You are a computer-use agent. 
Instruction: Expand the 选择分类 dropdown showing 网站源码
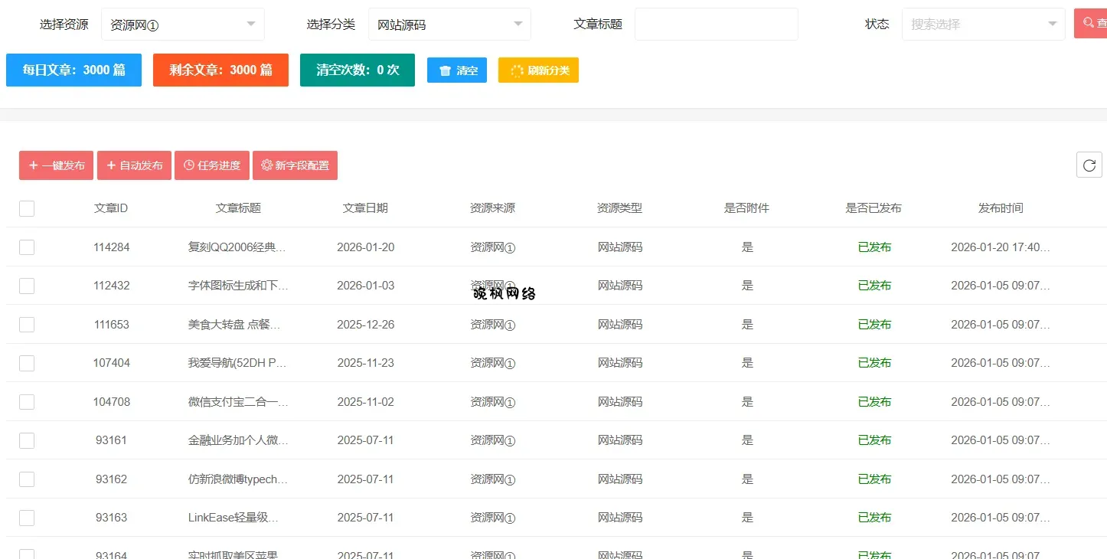click(x=449, y=25)
